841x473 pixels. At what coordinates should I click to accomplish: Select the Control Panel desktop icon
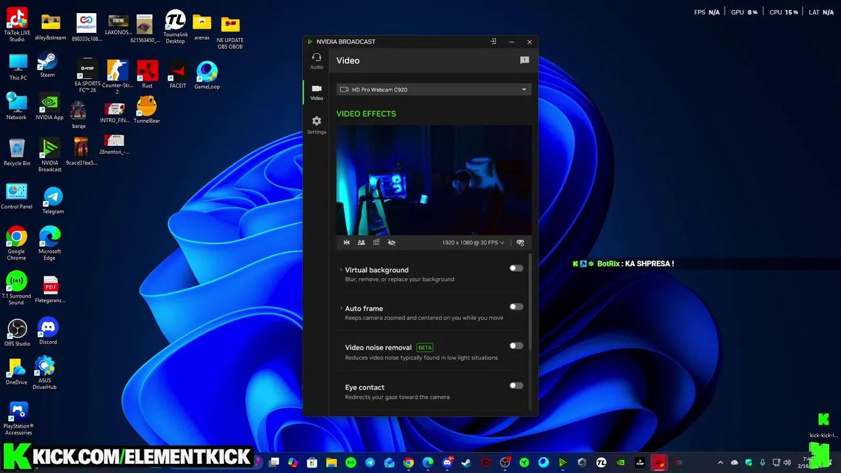click(x=16, y=196)
